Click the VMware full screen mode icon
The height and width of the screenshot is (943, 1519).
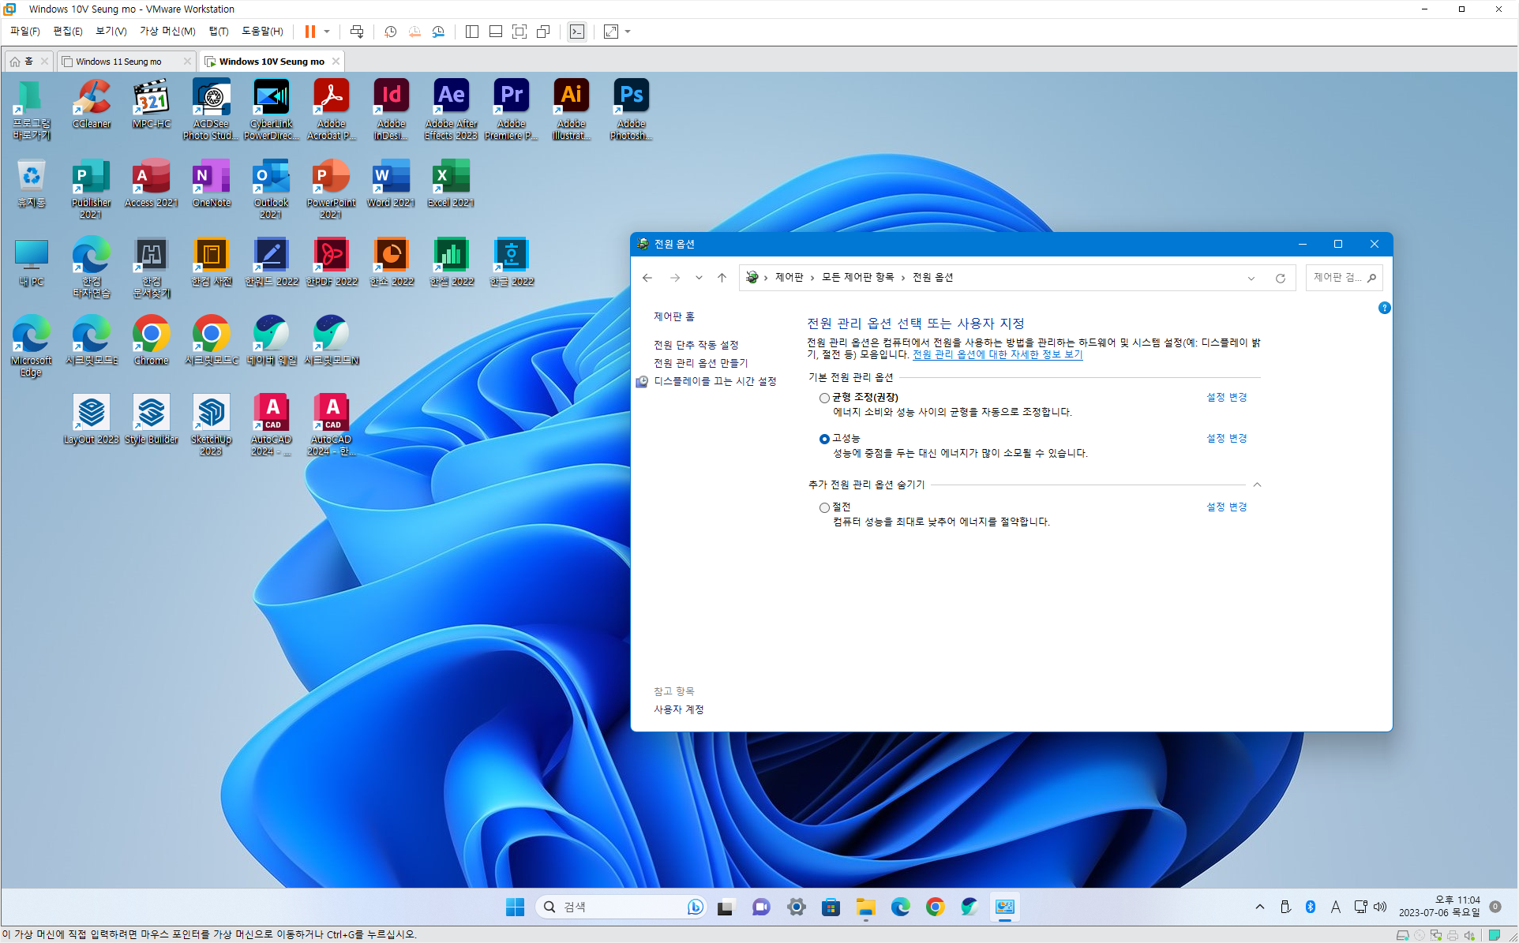click(x=519, y=32)
